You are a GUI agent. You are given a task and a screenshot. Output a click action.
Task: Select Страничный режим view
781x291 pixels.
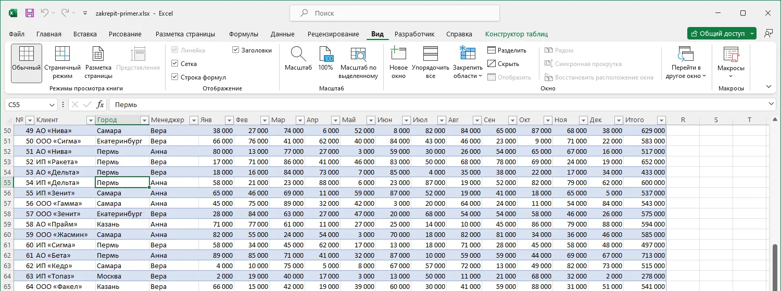click(x=62, y=63)
